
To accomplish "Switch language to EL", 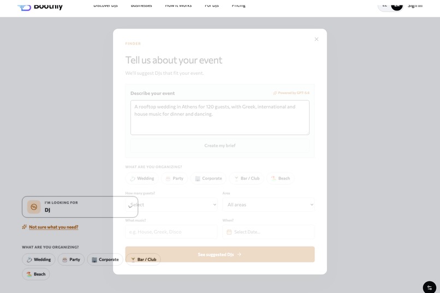I will (385, 5).
